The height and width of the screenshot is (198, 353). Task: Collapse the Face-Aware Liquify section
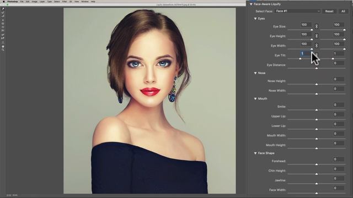tap(251, 4)
